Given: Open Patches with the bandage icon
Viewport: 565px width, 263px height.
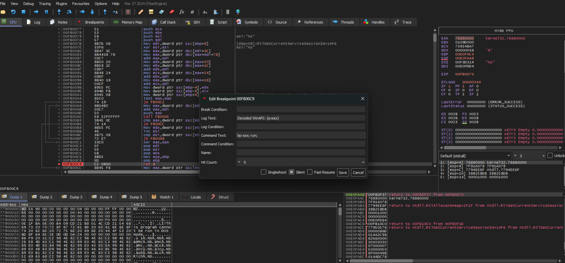Looking at the screenshot, I should pos(141,12).
